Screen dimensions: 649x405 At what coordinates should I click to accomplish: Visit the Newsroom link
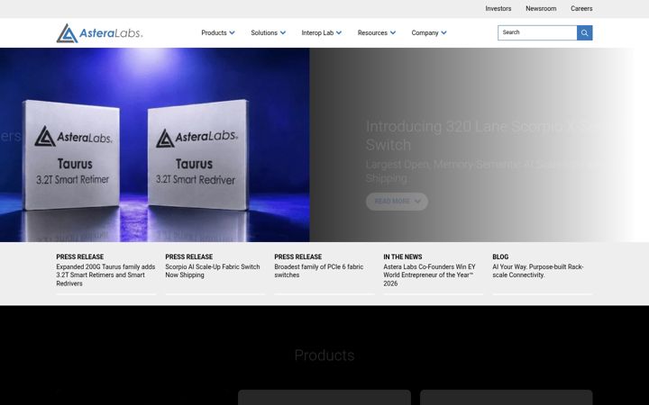tap(541, 9)
